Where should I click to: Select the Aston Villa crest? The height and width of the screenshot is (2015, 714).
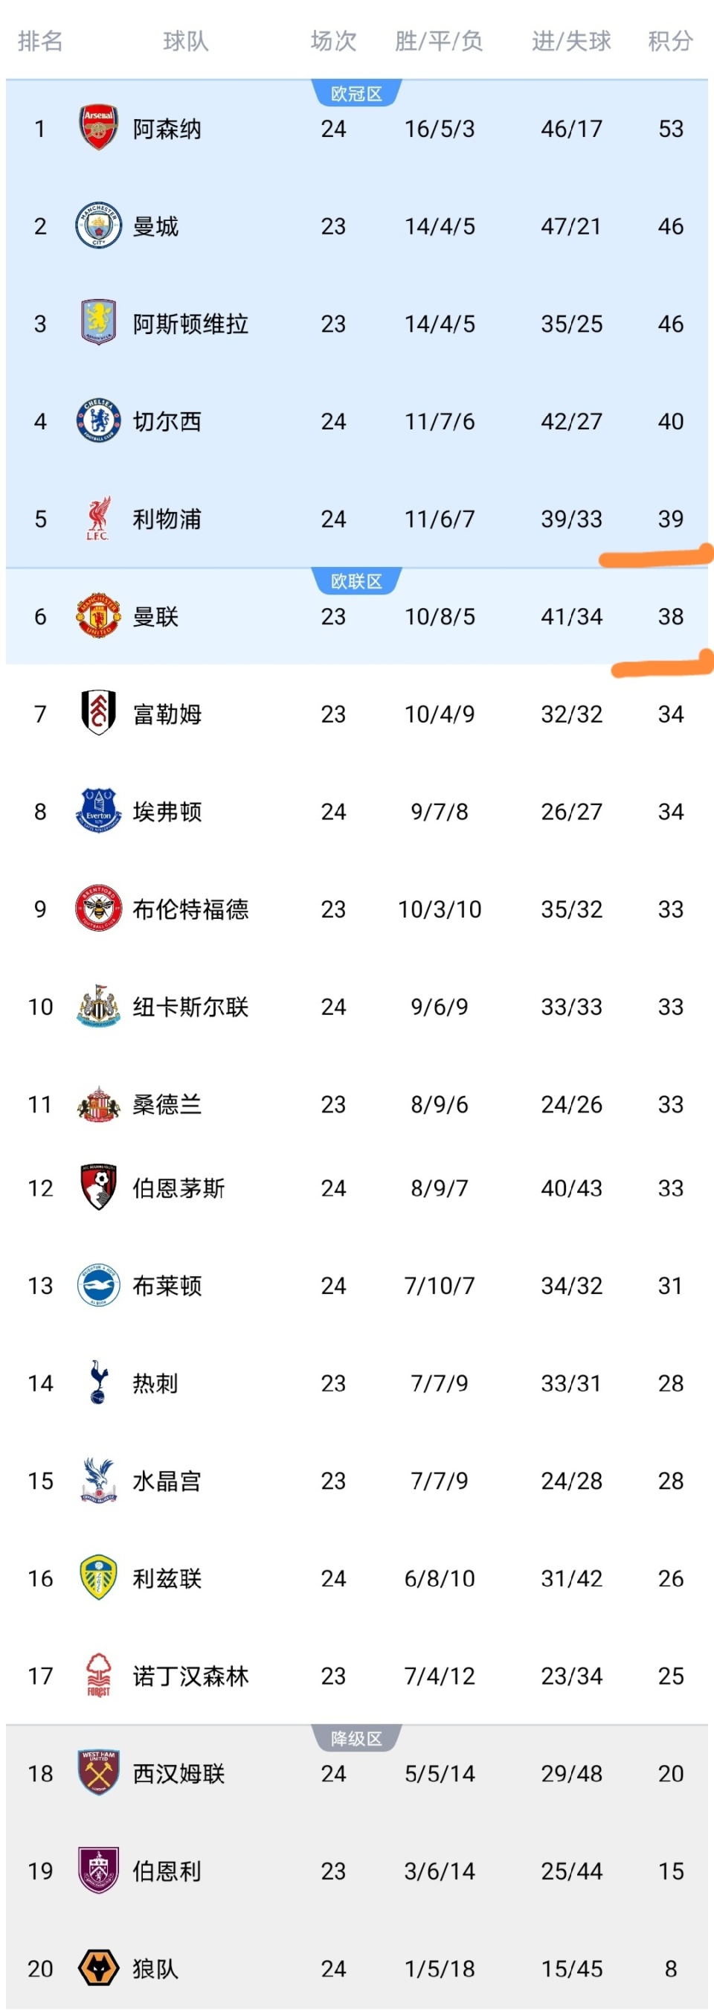pos(98,323)
